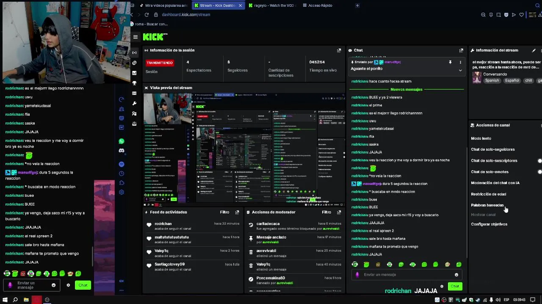Click the Valep1q entry in Feed de actividades
Viewport: 542px width, 304px height.
click(192, 253)
